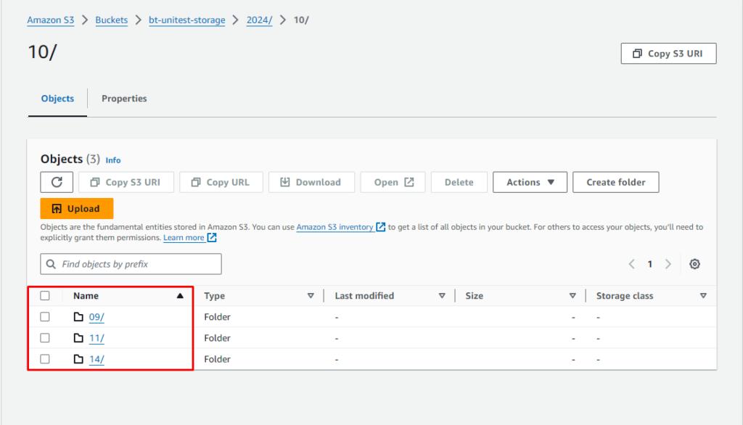The height and width of the screenshot is (425, 743).
Task: Open the Amazon S3 inventory link
Action: pyautogui.click(x=334, y=227)
